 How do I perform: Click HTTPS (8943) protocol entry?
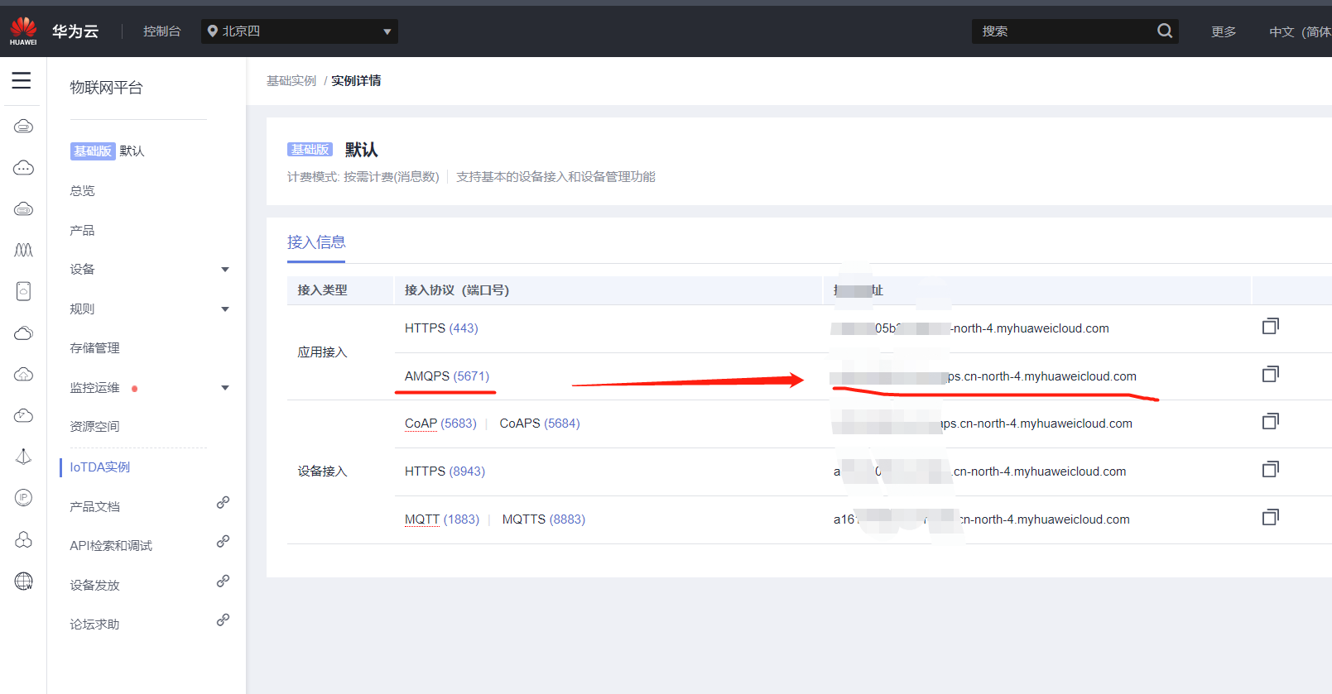pyautogui.click(x=445, y=471)
